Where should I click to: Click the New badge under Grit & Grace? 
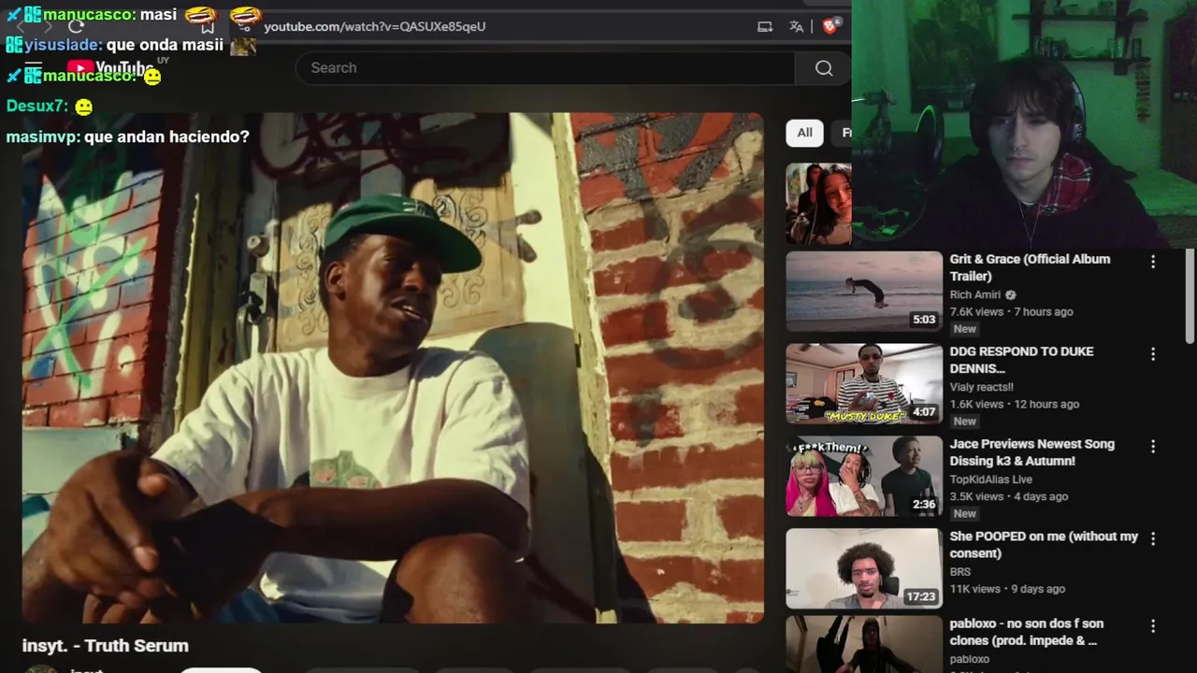click(964, 329)
